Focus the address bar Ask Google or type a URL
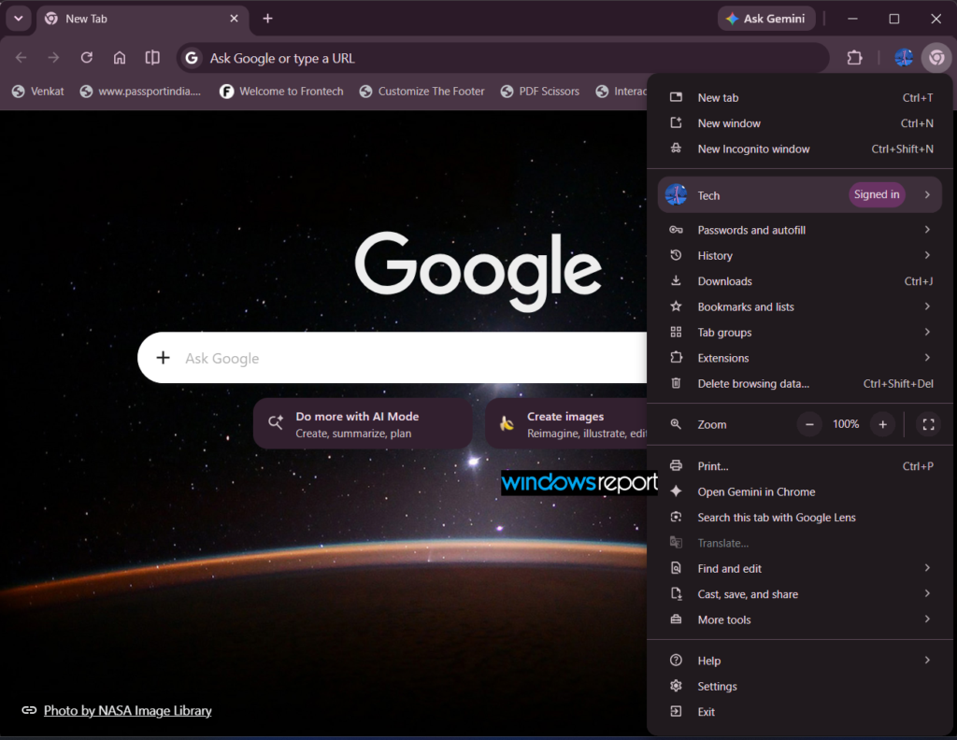 coord(504,58)
